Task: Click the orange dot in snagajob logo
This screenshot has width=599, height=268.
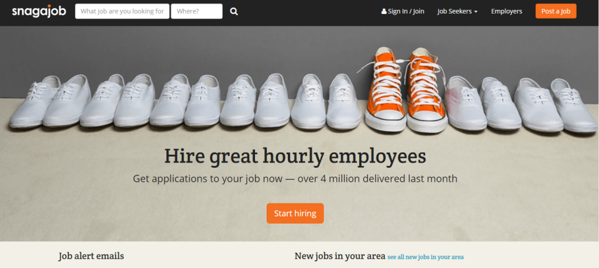Action: coord(49,6)
